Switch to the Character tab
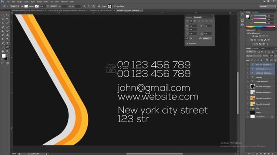Screen dimensions: 277x155 (189, 17)
